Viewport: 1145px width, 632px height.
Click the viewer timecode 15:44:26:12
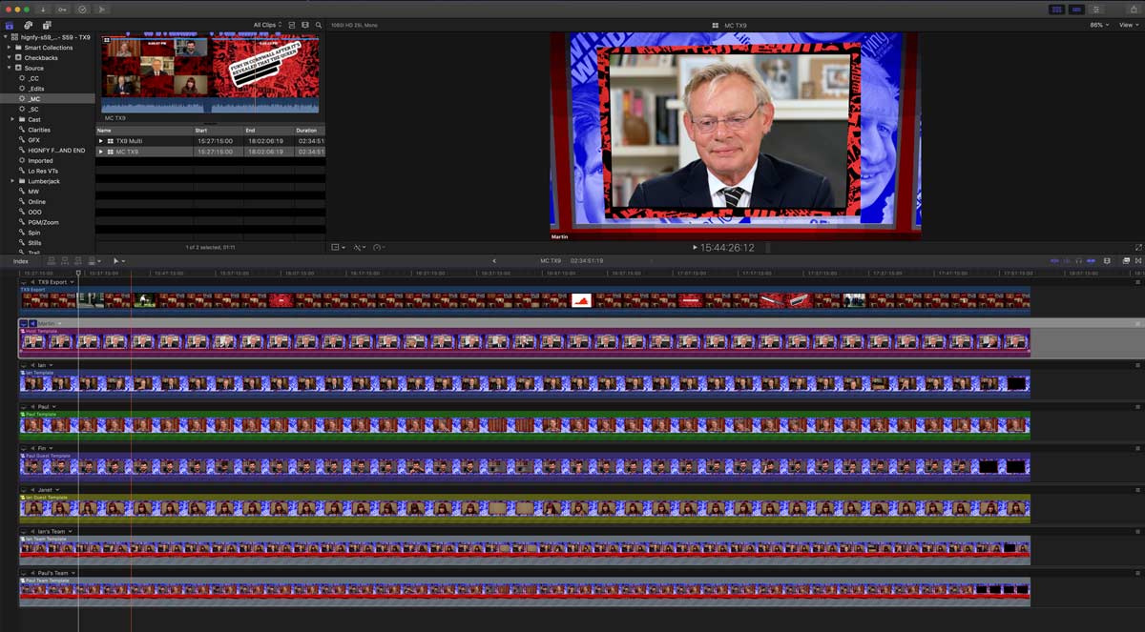(x=727, y=248)
